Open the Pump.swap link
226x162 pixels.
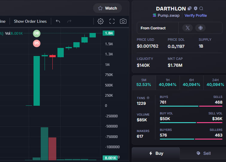[x=166, y=16]
